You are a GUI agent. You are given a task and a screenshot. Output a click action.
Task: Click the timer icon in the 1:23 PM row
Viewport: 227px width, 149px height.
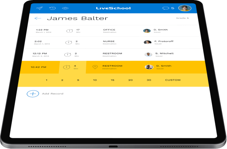(x=70, y=30)
